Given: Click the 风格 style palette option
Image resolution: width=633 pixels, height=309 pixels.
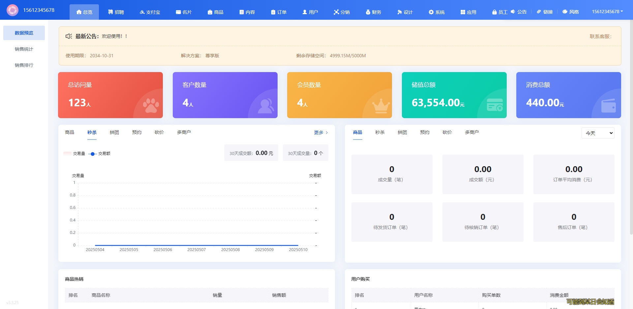Looking at the screenshot, I should [571, 12].
